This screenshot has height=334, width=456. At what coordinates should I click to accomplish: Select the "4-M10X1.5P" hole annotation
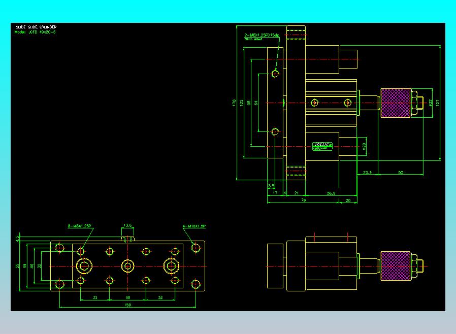click(194, 226)
